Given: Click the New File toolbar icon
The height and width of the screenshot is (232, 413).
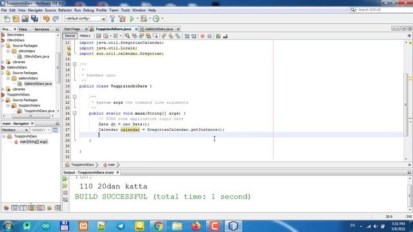Looking at the screenshot, I should (x=7, y=19).
